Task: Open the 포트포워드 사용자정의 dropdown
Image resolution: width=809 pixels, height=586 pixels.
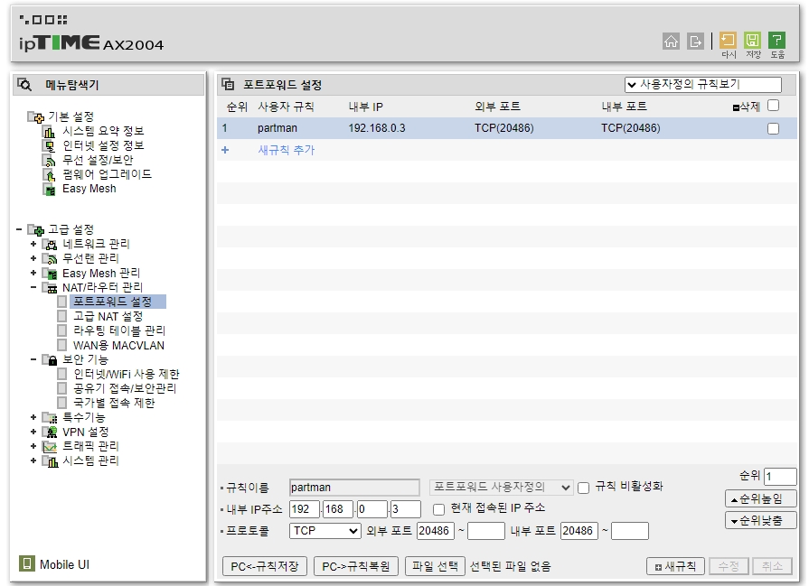Action: (501, 487)
